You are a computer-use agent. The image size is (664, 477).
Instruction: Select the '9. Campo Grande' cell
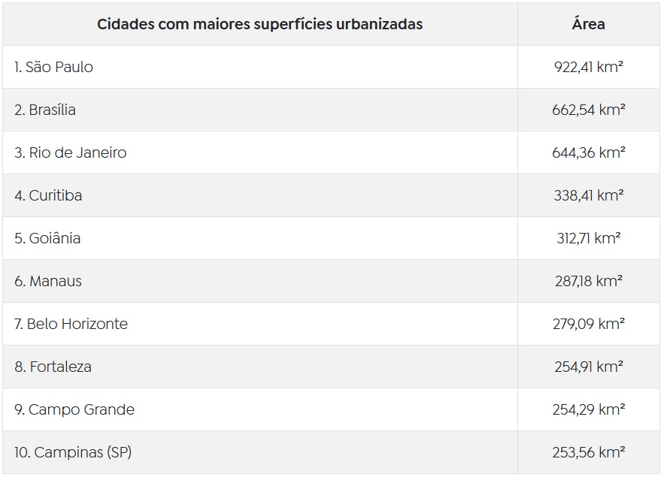(260, 409)
